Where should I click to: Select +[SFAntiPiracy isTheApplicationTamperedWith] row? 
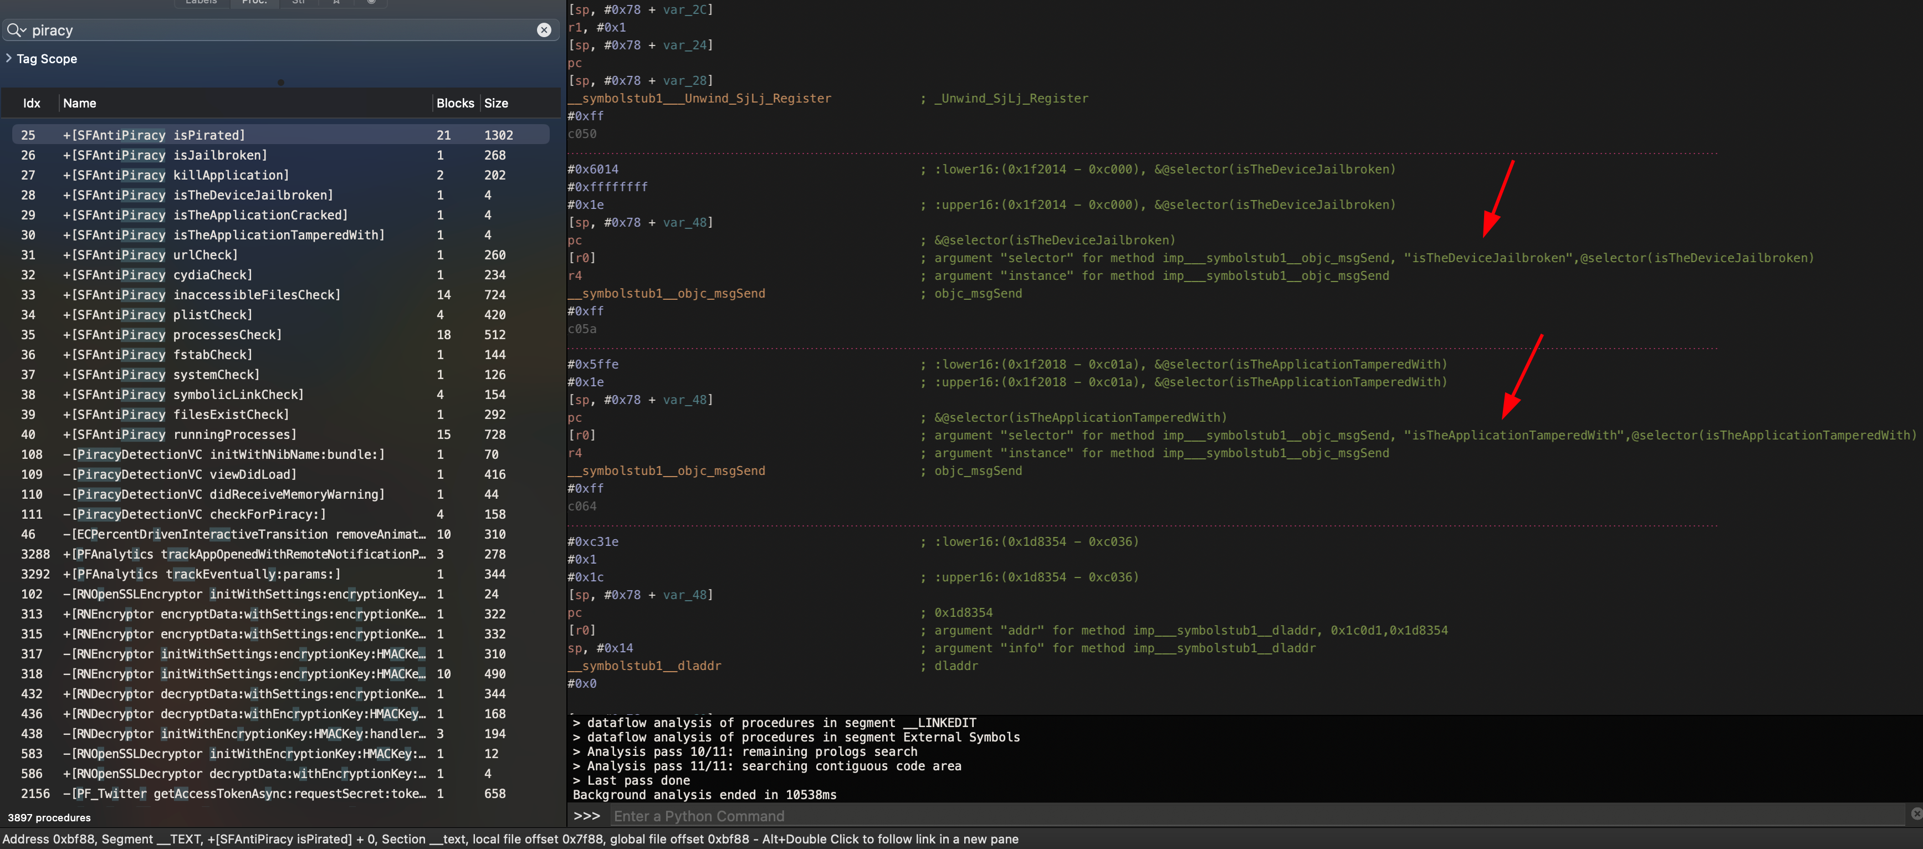[x=280, y=234]
